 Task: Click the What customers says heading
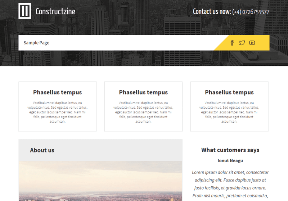point(230,150)
